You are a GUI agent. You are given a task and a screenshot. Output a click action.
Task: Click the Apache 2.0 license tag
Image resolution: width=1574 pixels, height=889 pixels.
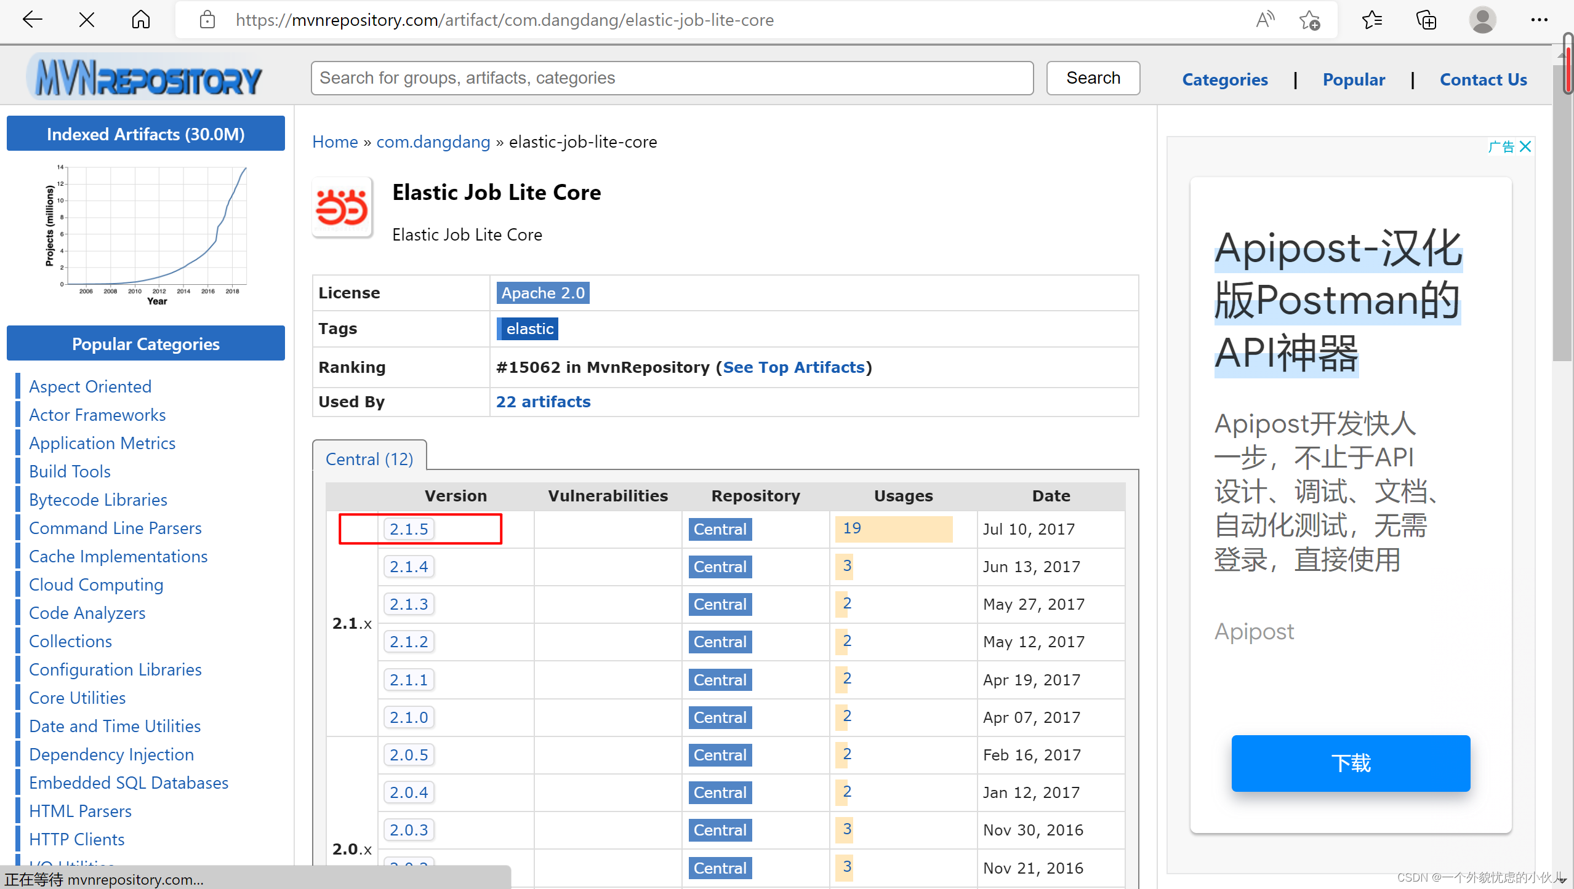point(543,293)
